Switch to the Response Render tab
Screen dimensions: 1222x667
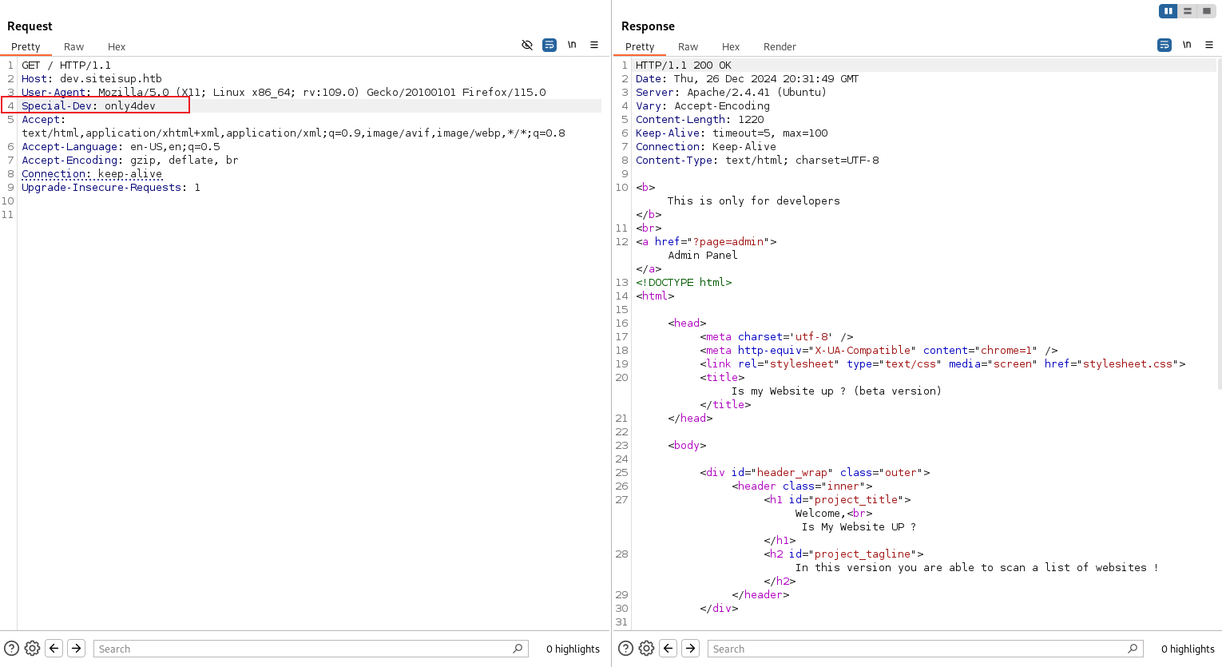tap(780, 47)
